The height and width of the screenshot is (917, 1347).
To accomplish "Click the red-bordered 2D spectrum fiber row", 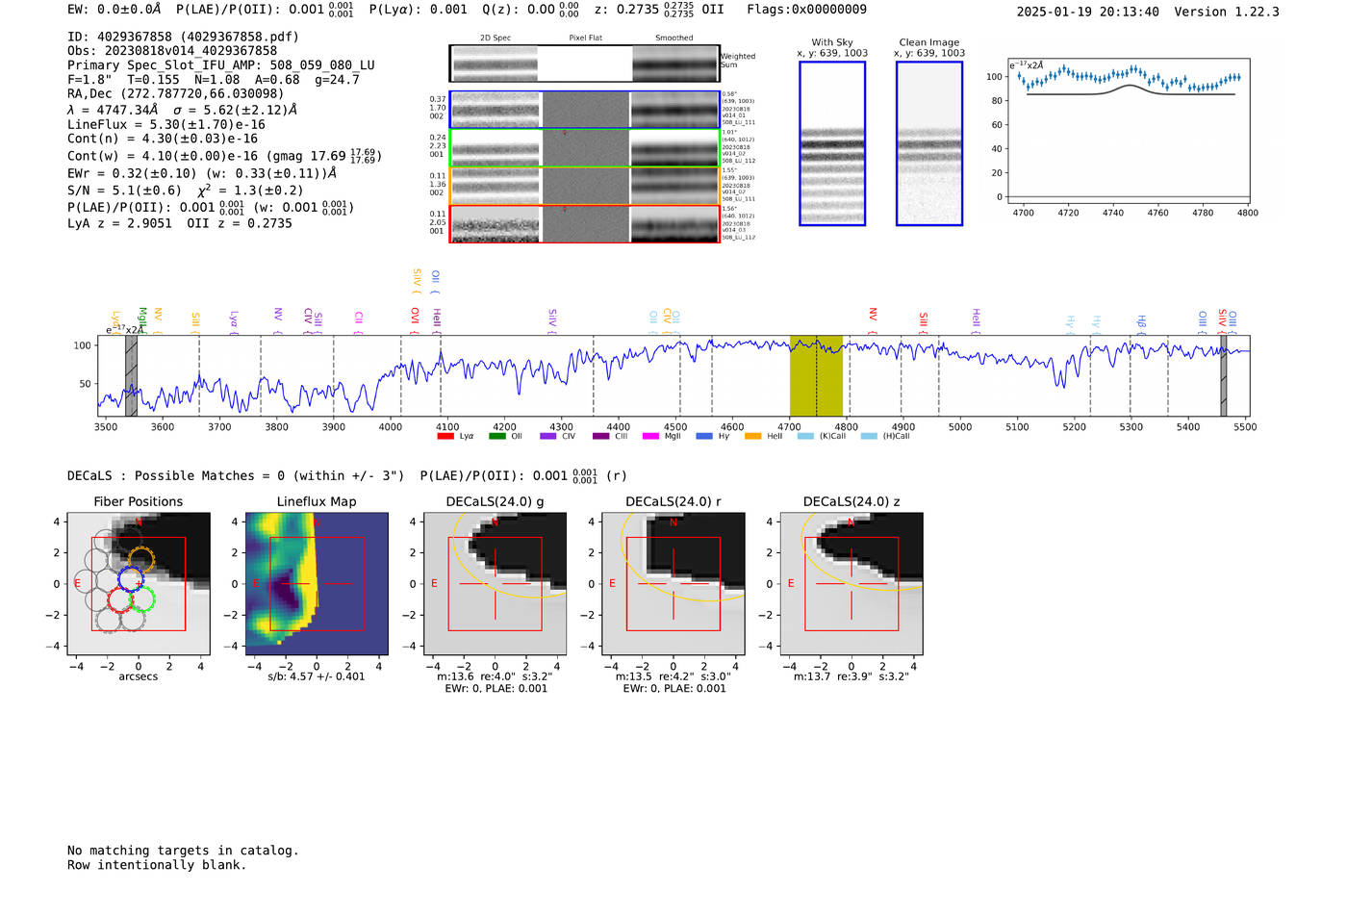I will [x=585, y=223].
